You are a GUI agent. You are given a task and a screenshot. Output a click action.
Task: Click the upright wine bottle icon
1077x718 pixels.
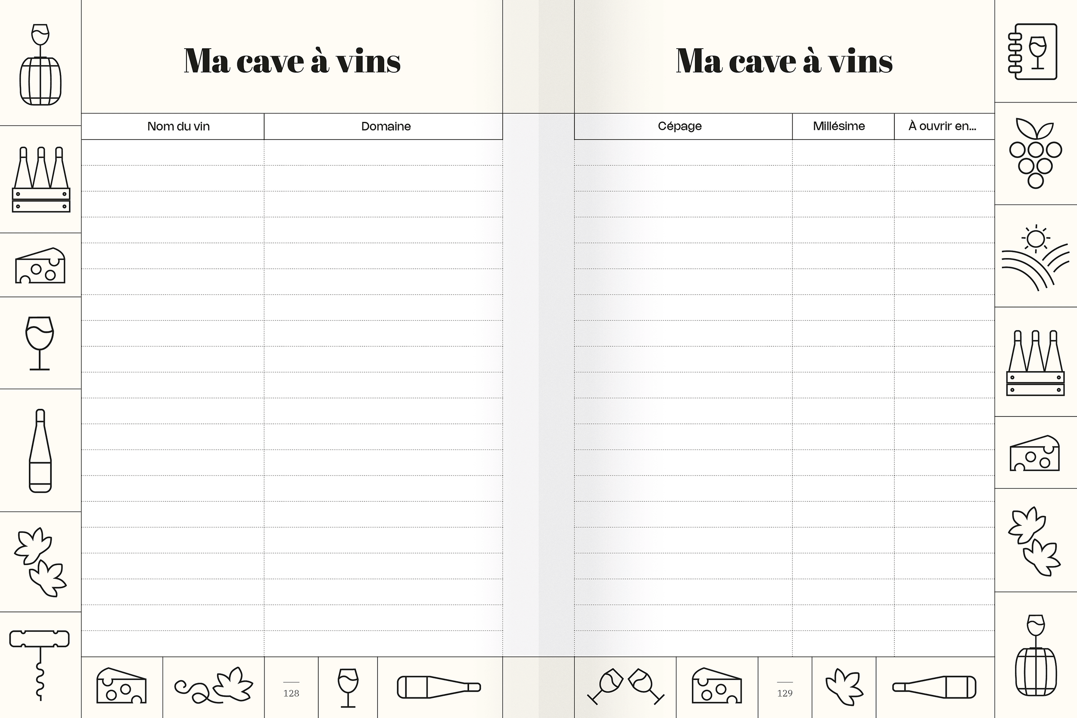(x=40, y=451)
